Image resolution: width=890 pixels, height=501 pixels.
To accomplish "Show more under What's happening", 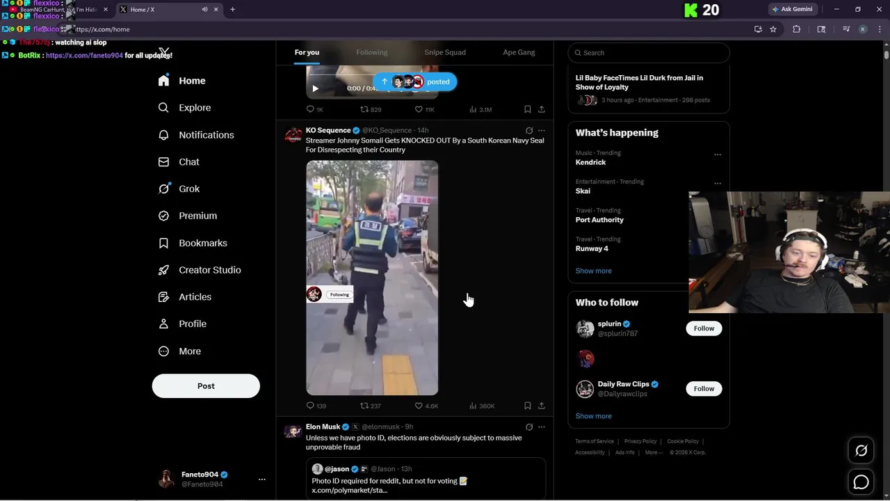I will 593,271.
